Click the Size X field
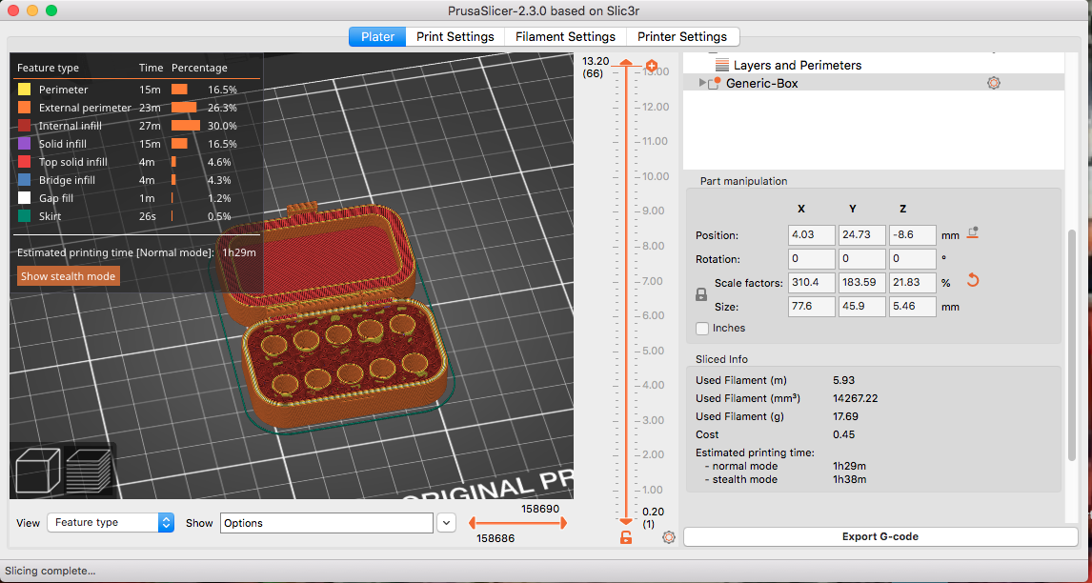Image resolution: width=1092 pixels, height=583 pixels. (x=811, y=307)
